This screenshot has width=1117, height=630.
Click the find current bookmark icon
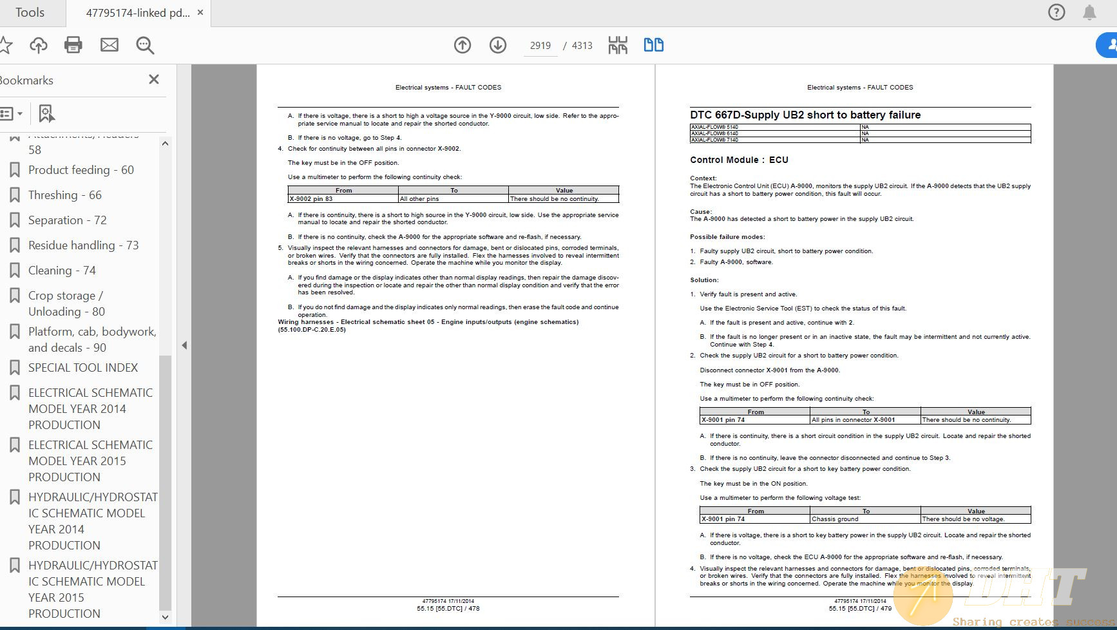point(46,114)
